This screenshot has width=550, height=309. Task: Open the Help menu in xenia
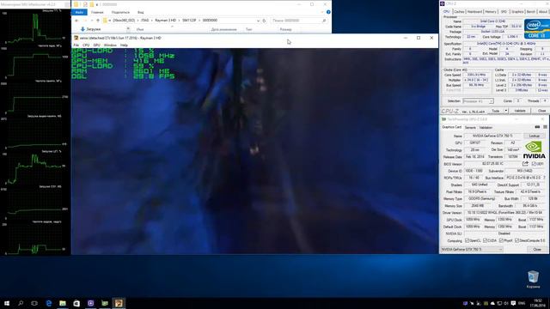coord(124,45)
